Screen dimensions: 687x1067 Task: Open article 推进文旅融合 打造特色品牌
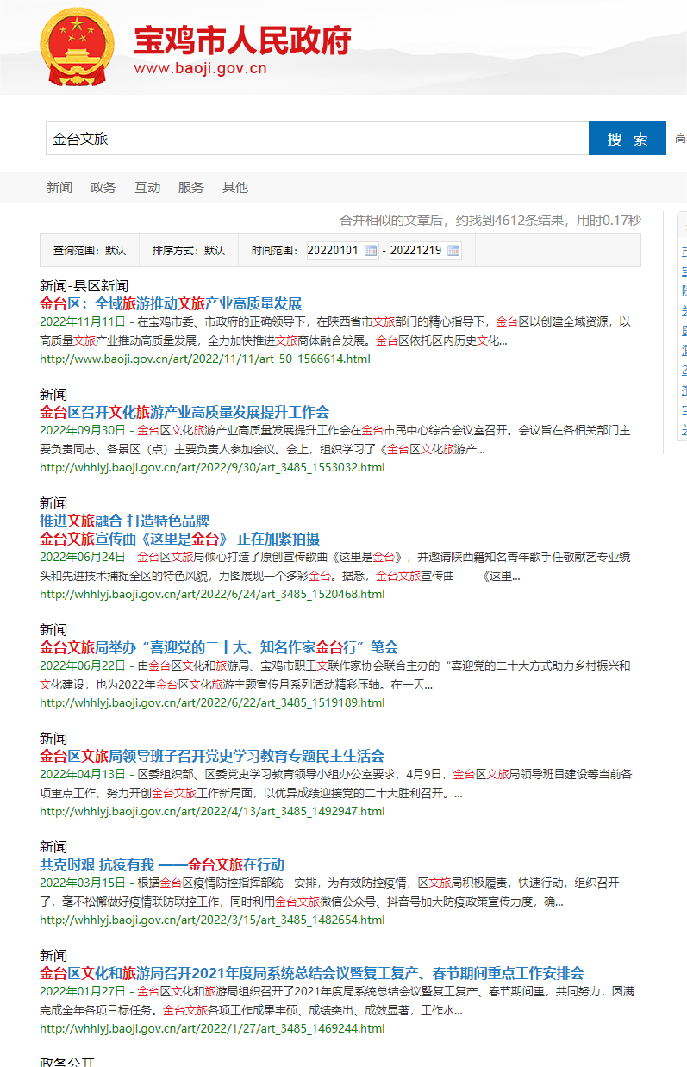point(125,521)
